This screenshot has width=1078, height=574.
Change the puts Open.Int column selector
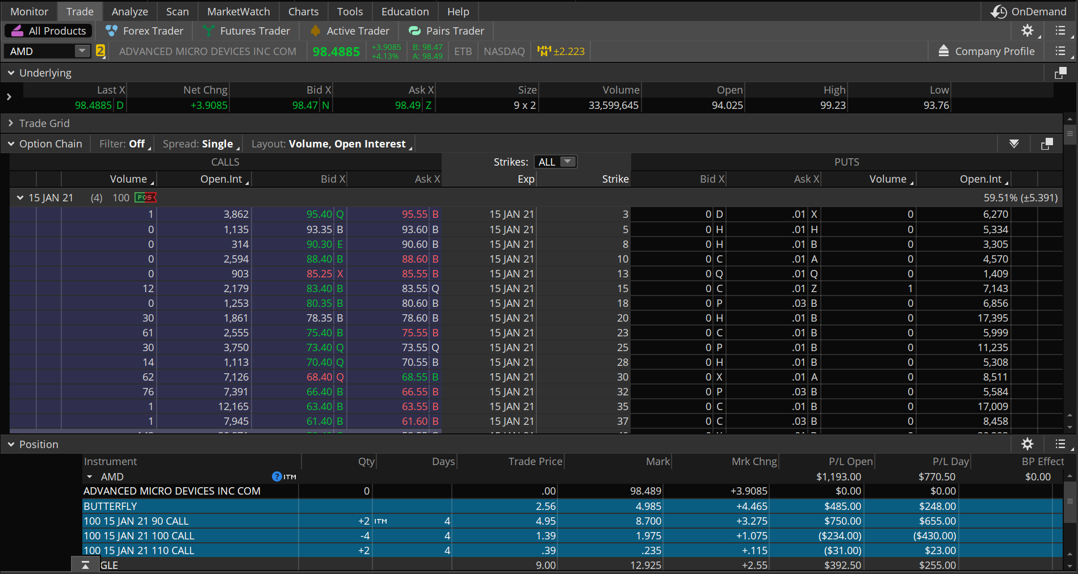coord(984,179)
